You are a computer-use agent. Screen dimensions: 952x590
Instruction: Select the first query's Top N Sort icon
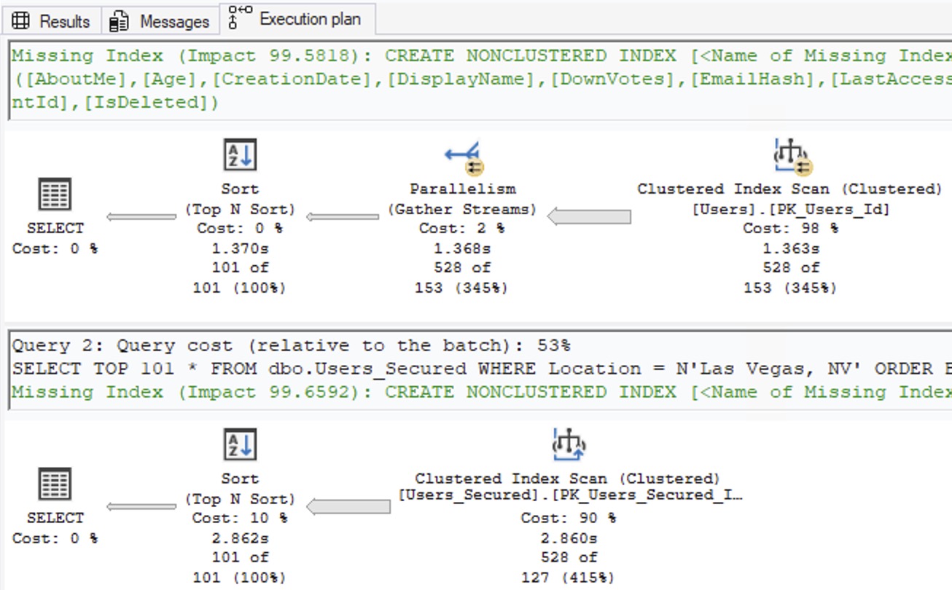[240, 156]
